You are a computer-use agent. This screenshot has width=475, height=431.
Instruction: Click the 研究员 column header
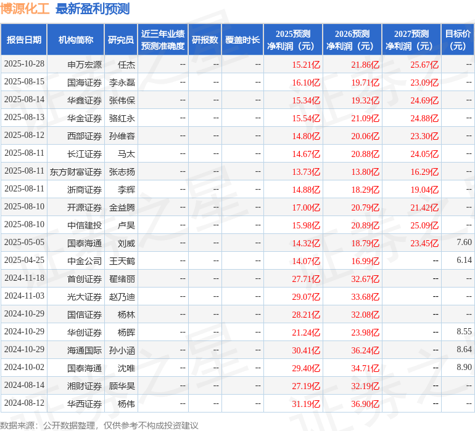(x=121, y=39)
